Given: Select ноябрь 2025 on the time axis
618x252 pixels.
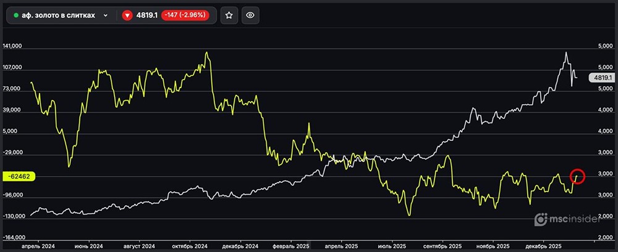Looking at the screenshot, I should 493,245.
